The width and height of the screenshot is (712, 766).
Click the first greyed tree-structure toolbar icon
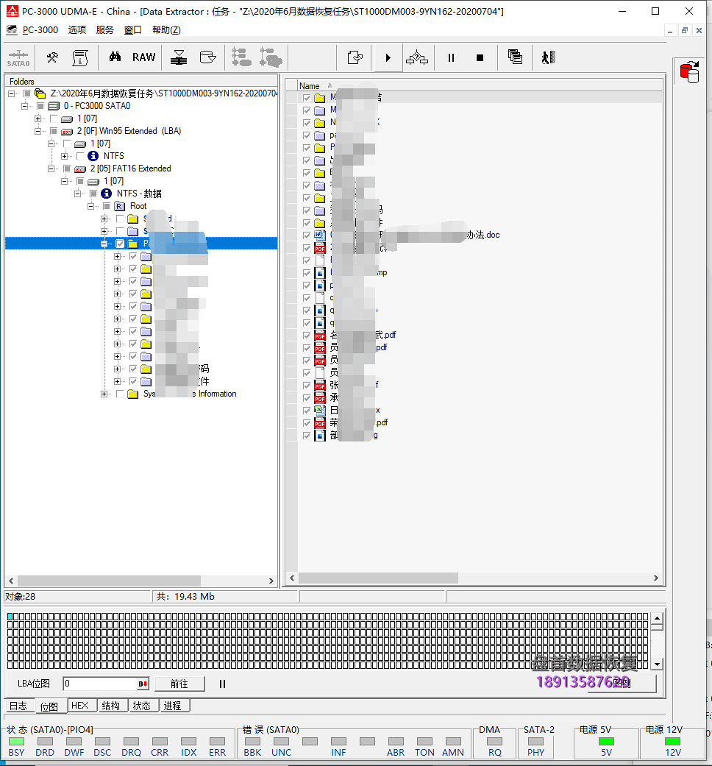pos(241,57)
